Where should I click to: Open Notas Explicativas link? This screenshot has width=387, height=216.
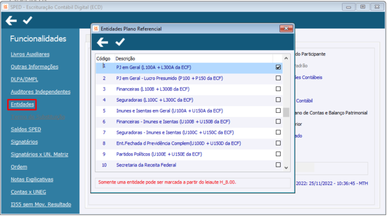(x=32, y=179)
